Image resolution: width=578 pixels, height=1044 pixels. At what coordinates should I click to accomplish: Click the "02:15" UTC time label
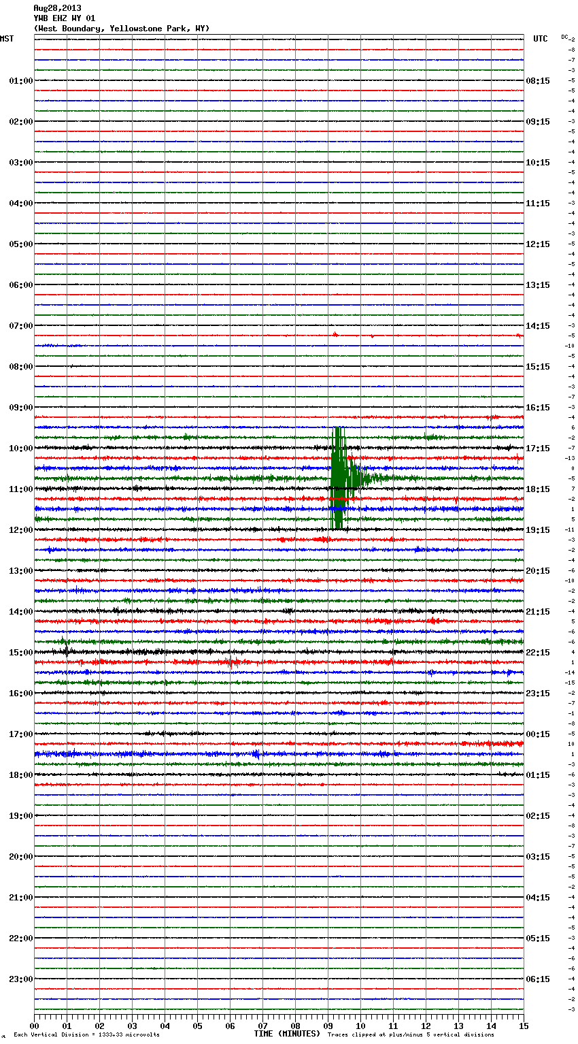(x=538, y=816)
